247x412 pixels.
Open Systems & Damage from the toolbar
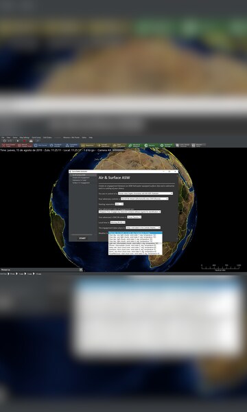167,146
